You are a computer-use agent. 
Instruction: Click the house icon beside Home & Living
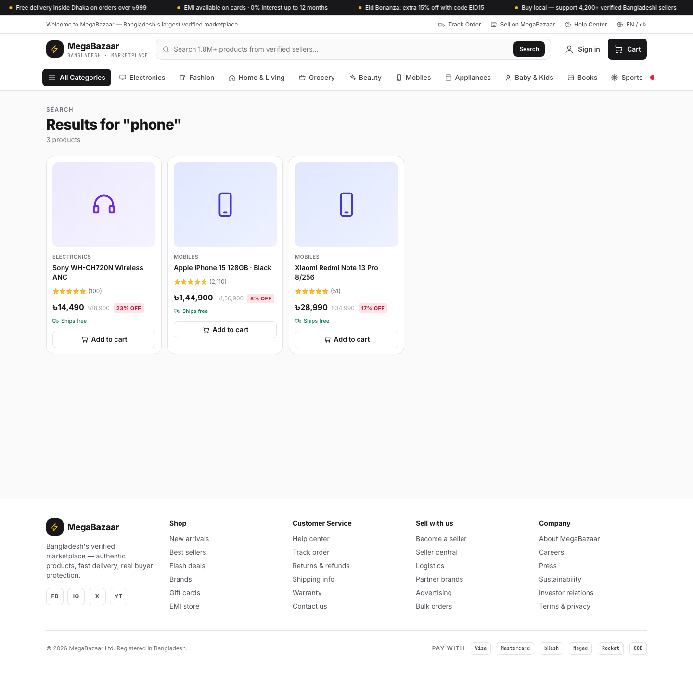(232, 78)
